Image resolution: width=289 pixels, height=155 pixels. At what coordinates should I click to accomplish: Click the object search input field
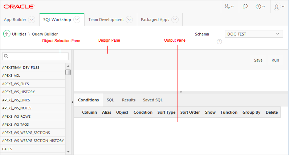pyautogui.click(x=35, y=56)
